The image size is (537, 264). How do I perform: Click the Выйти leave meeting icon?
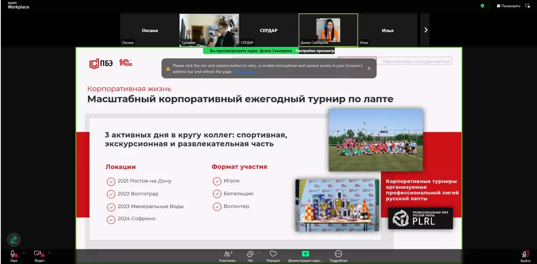525,254
